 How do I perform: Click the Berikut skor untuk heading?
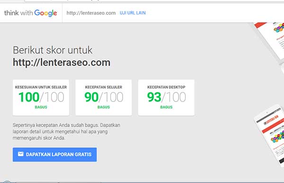[x=53, y=50]
